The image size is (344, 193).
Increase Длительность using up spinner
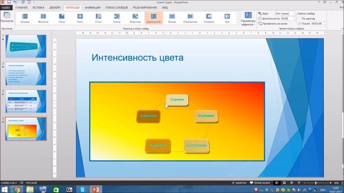click(x=294, y=18)
